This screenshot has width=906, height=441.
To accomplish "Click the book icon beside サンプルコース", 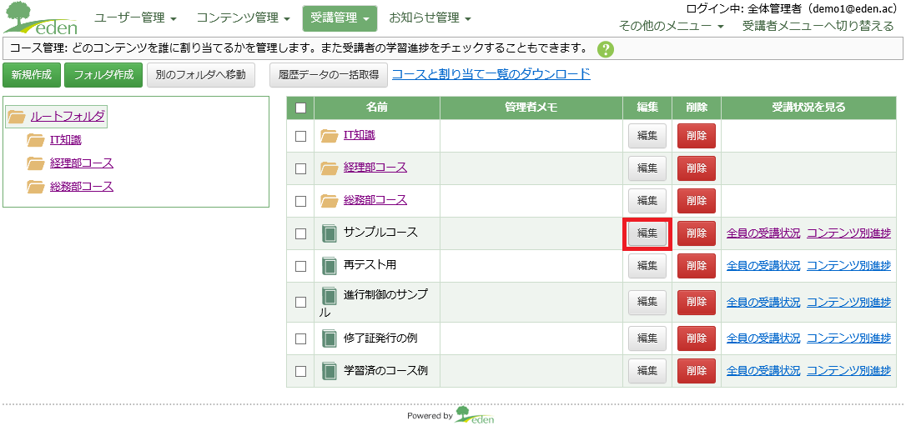I will [329, 233].
